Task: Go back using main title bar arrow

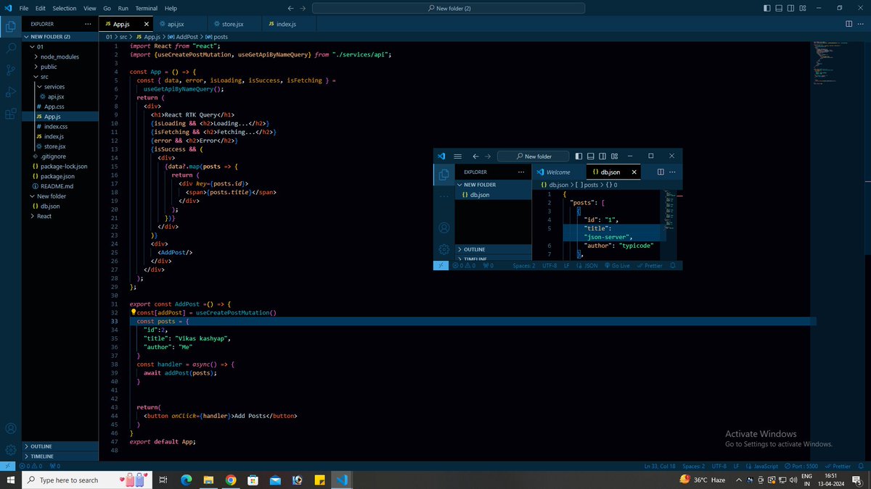Action: point(291,8)
